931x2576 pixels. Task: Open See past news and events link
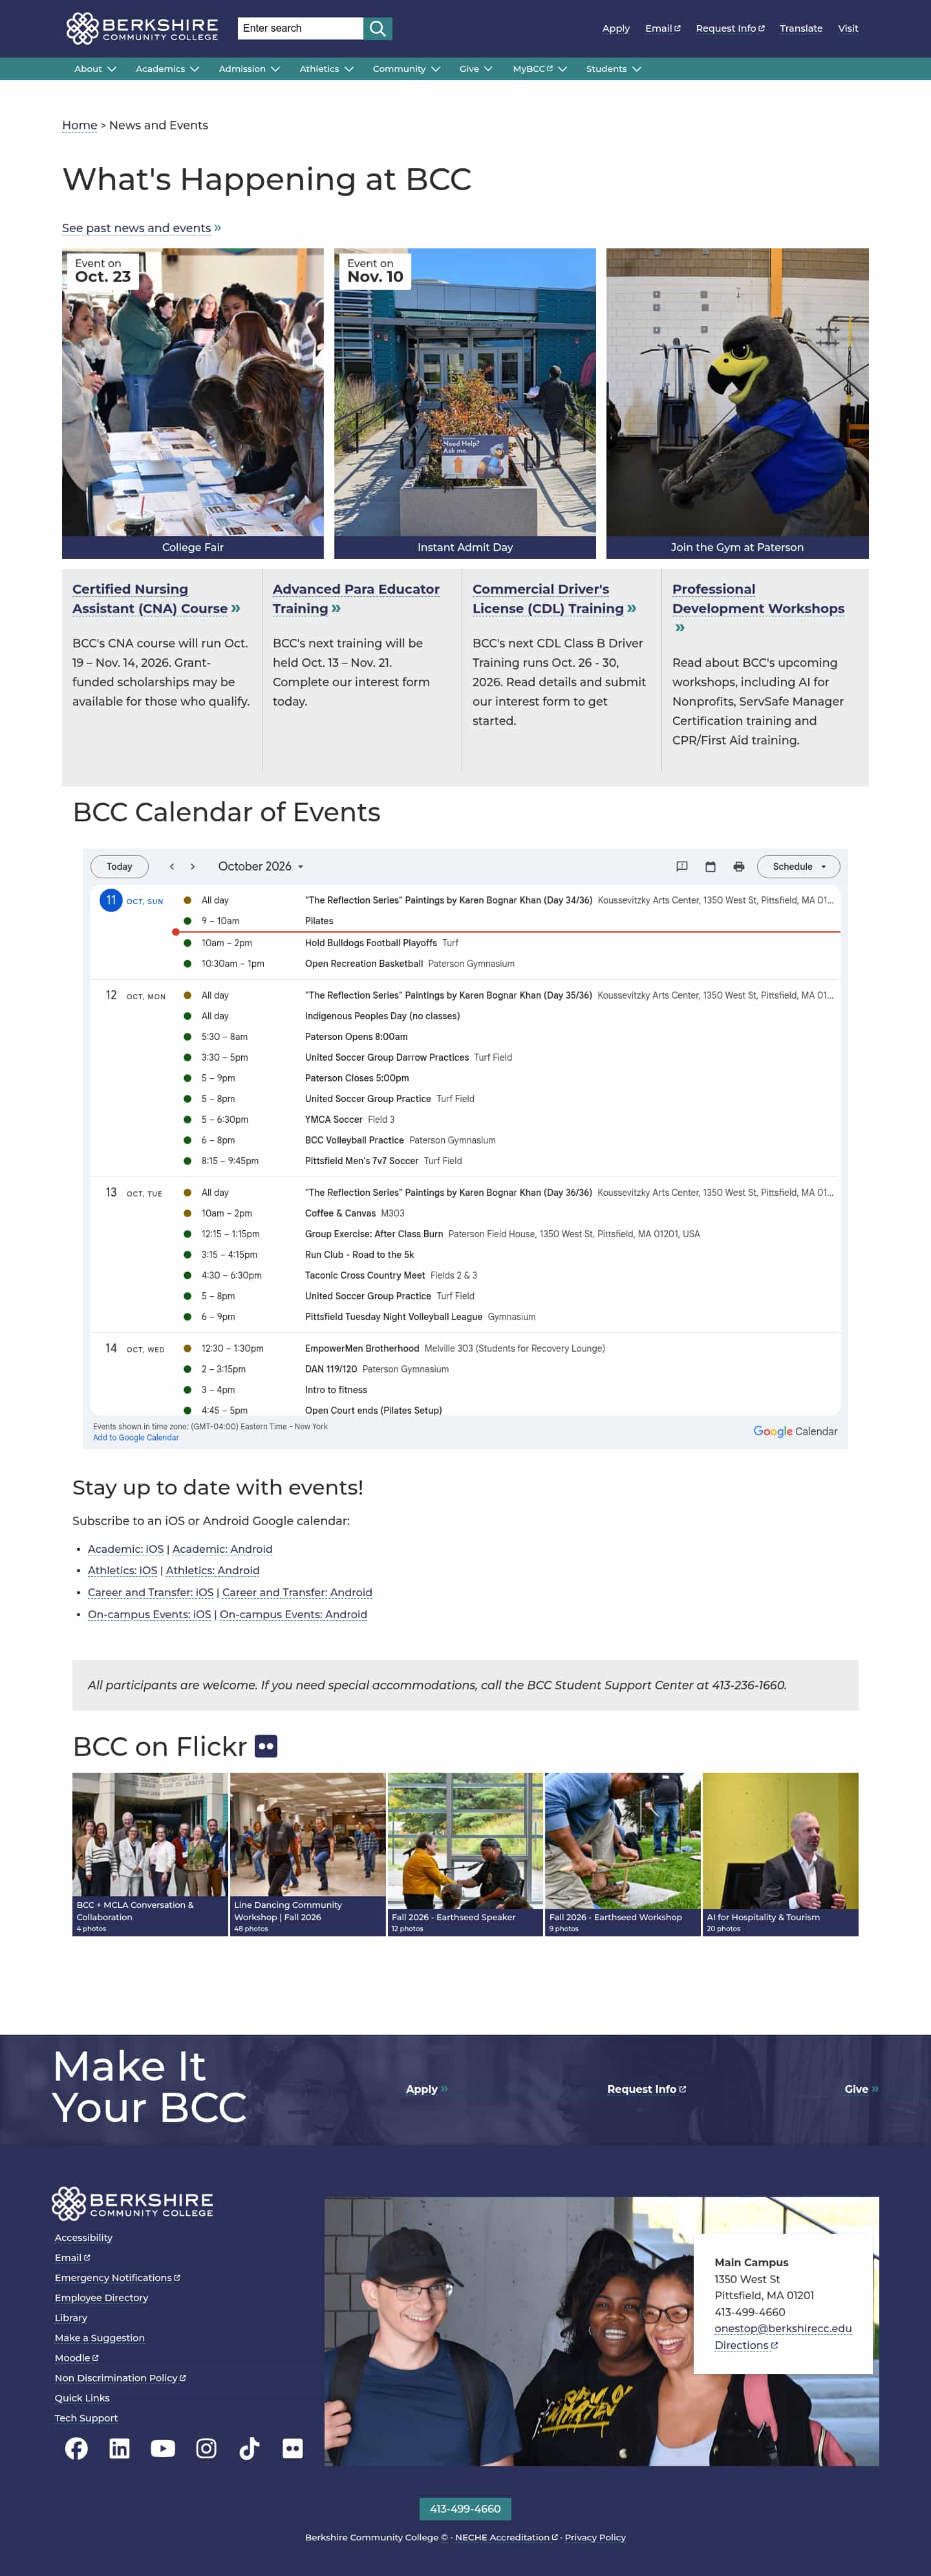click(x=141, y=228)
